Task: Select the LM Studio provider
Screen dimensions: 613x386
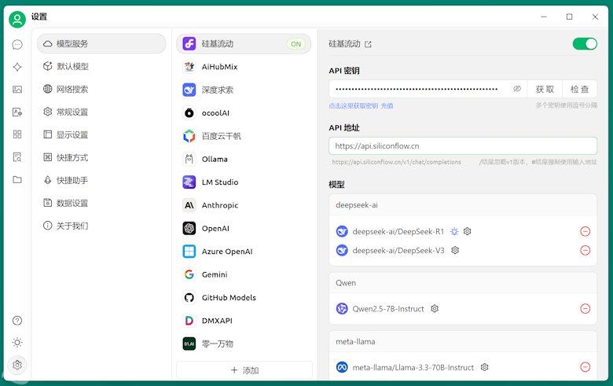Action: tap(244, 182)
